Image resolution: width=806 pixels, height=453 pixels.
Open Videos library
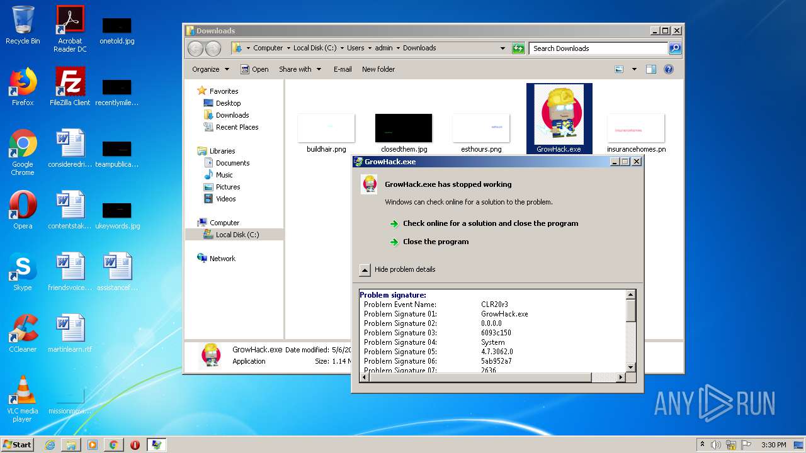coord(225,199)
